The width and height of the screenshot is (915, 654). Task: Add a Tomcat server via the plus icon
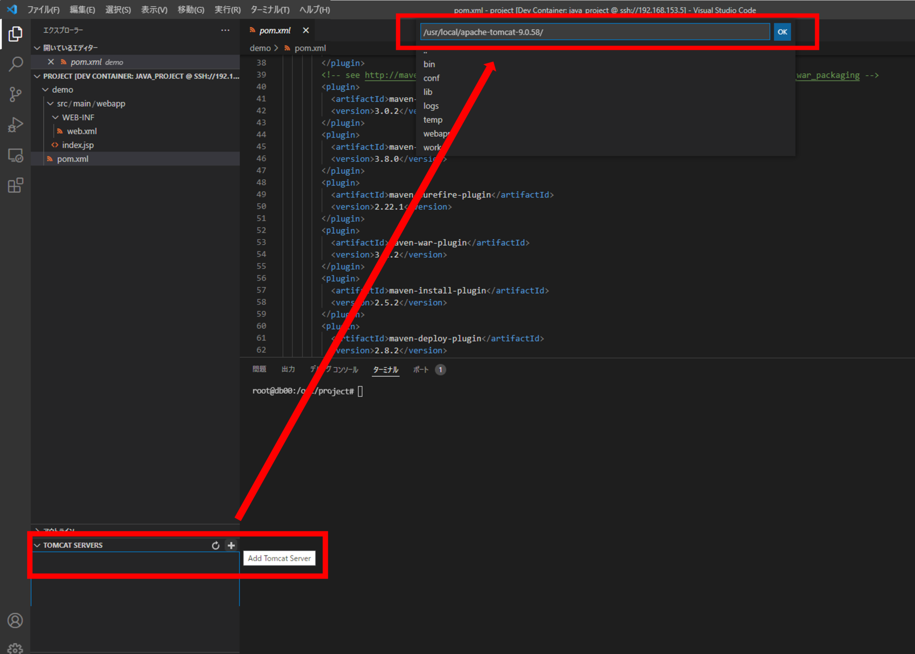231,545
